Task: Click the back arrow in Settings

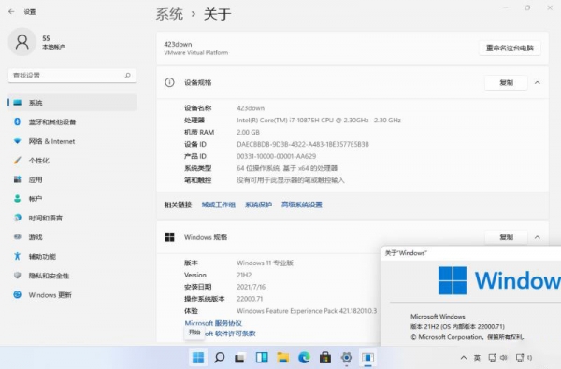Action: (x=11, y=12)
